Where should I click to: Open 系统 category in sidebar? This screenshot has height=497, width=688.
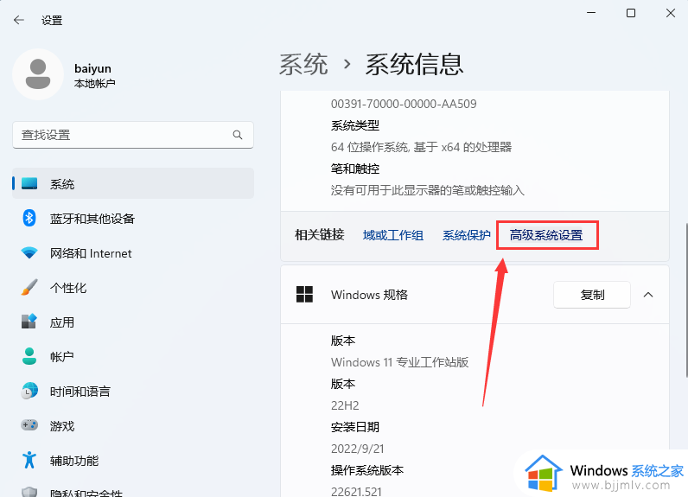[133, 183]
